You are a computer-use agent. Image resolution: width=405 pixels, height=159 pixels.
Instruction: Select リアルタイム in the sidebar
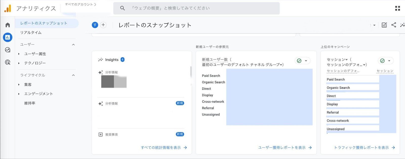[x=31, y=32]
